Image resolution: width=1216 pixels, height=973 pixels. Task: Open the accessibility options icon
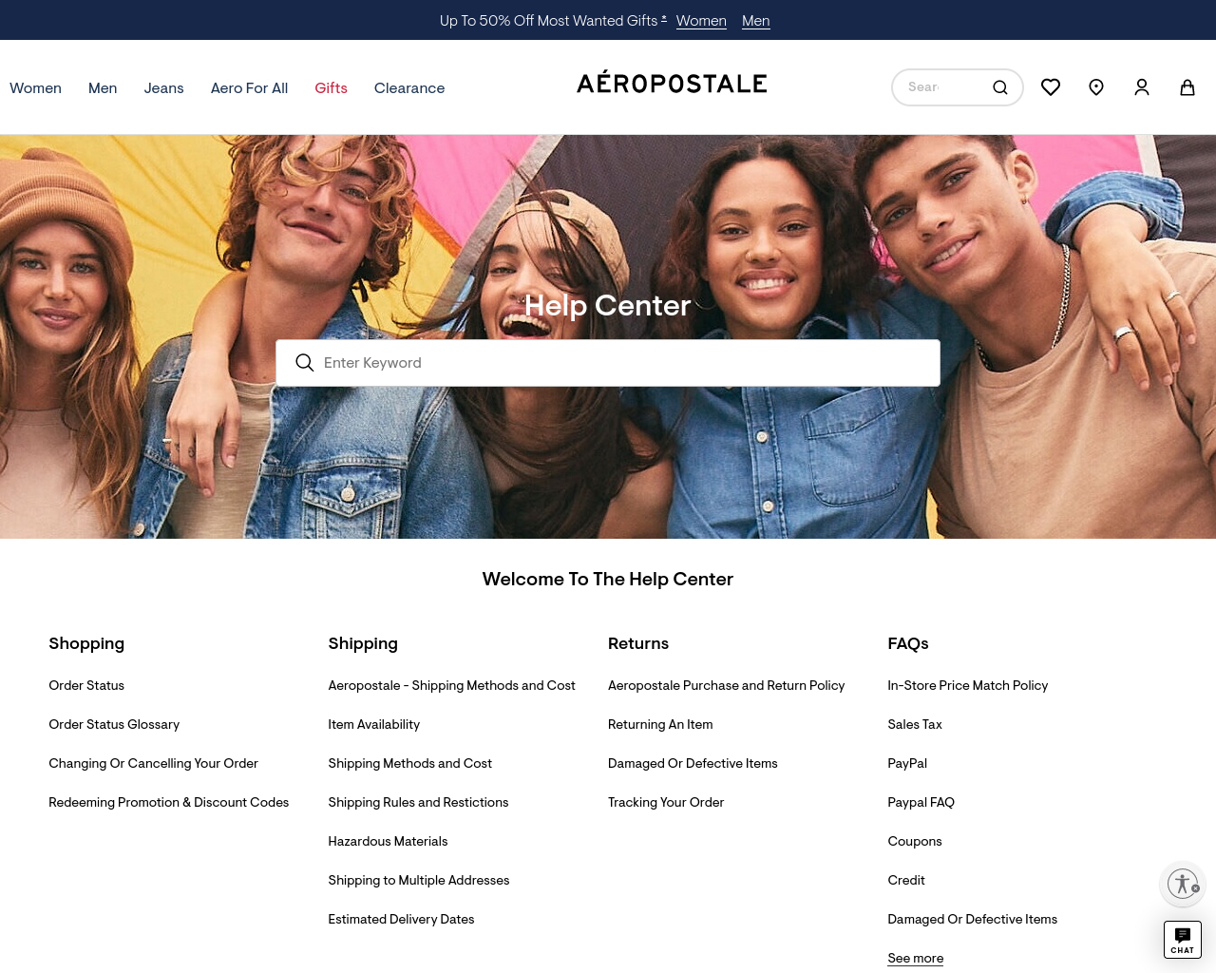tap(1183, 884)
